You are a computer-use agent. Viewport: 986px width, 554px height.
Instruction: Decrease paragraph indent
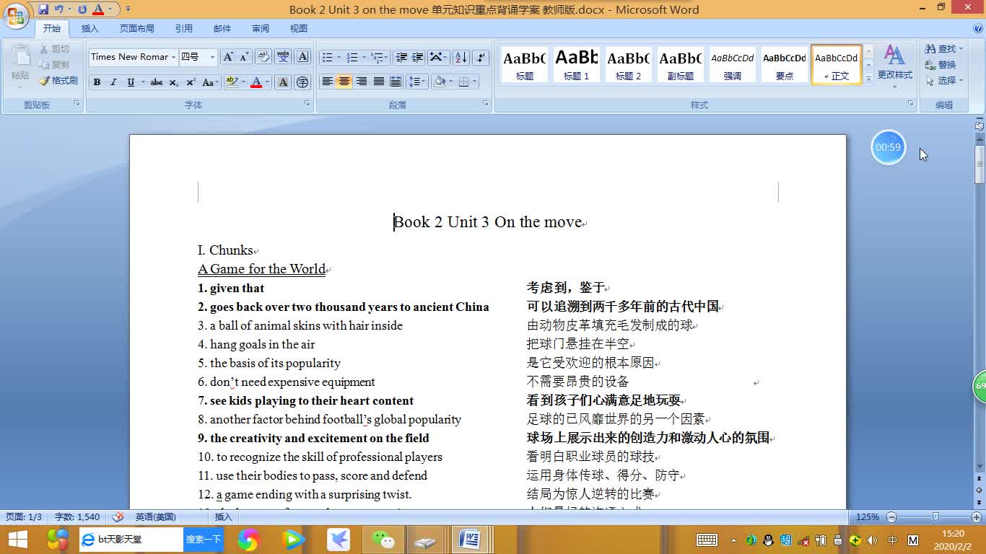[401, 57]
